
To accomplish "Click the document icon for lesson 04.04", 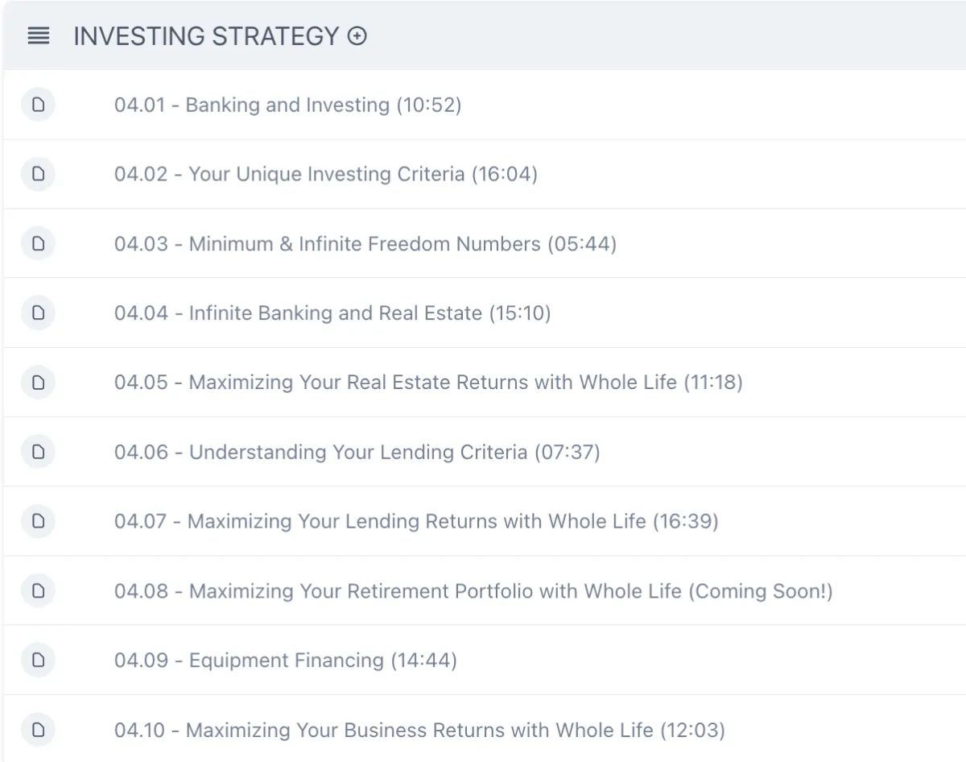I will [38, 313].
